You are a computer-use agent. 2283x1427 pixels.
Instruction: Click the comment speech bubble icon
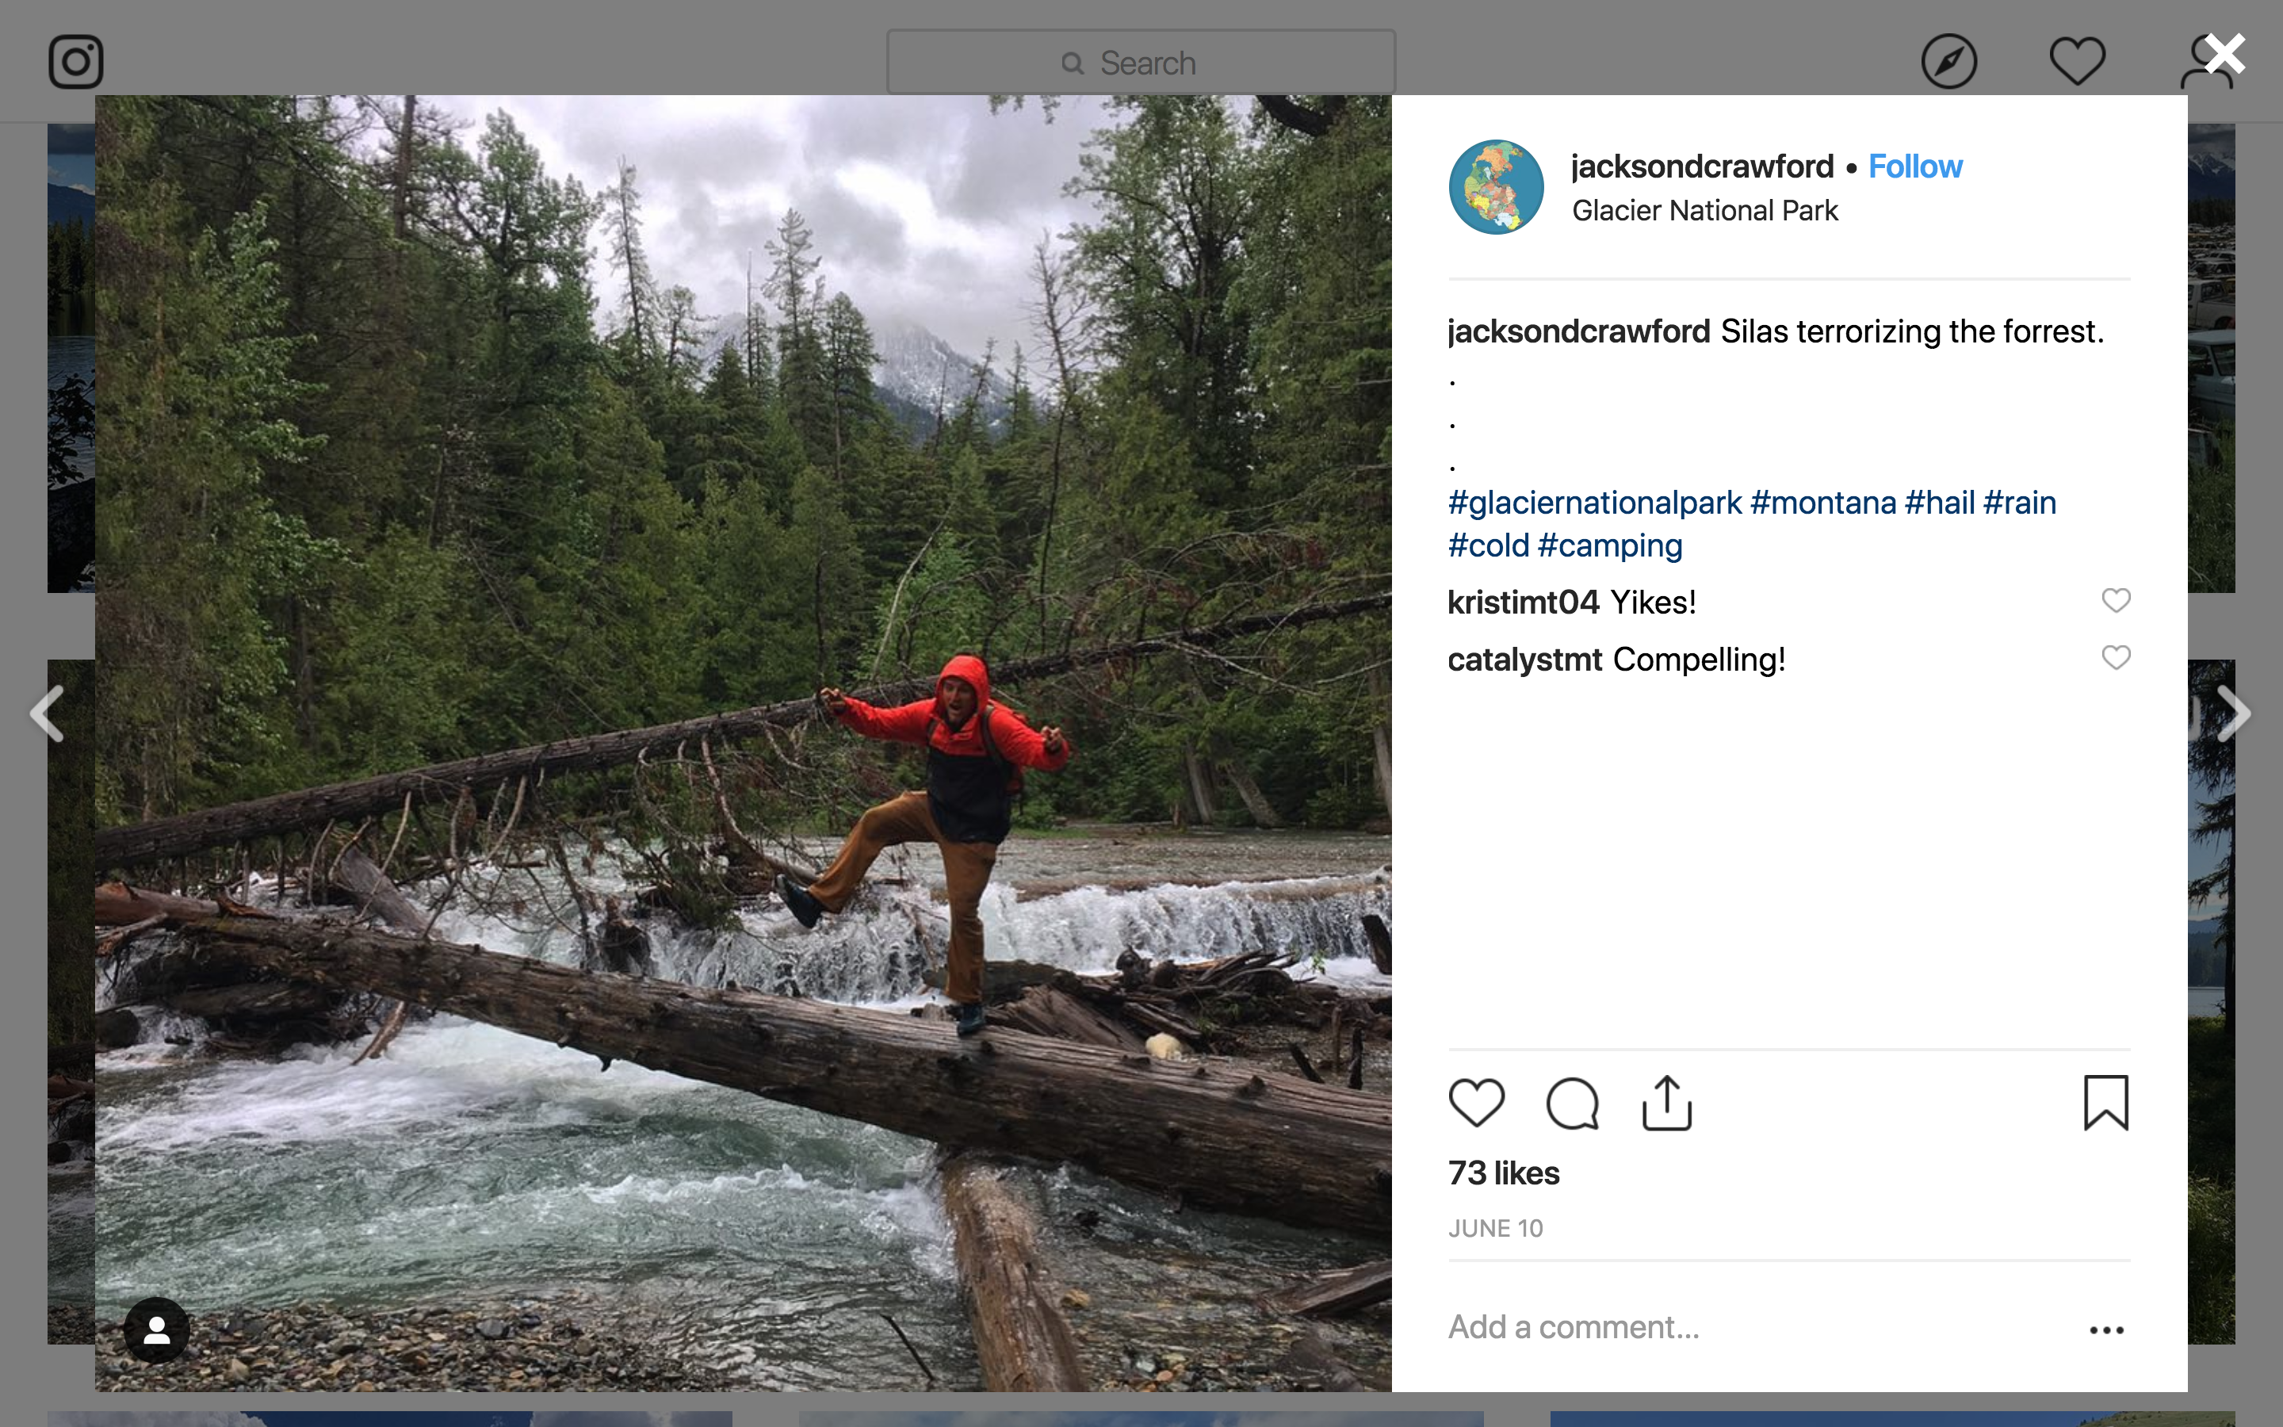coord(1573,1102)
